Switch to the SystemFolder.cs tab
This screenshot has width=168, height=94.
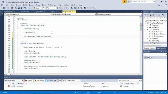coord(10,12)
